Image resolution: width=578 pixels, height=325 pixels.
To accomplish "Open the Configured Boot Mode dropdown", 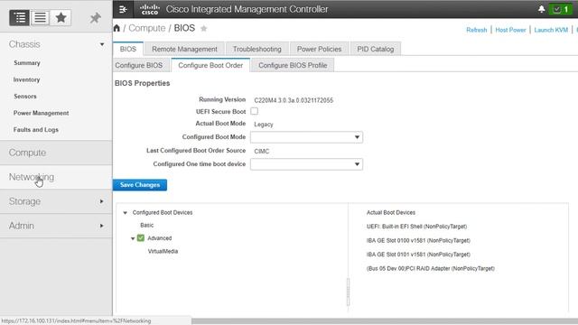I will coord(306,137).
